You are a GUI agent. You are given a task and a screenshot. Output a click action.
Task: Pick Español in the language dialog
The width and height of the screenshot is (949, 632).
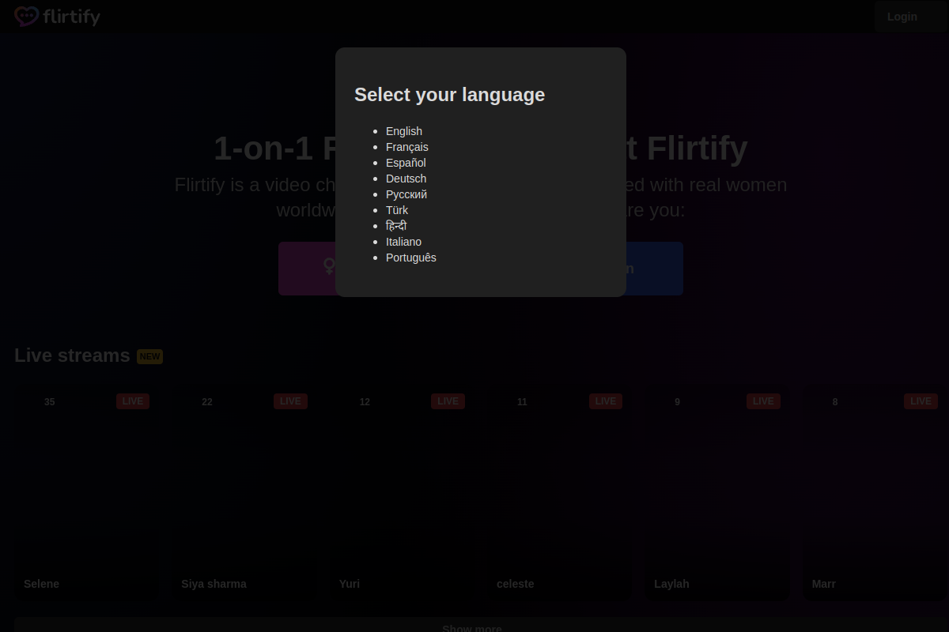click(x=406, y=163)
